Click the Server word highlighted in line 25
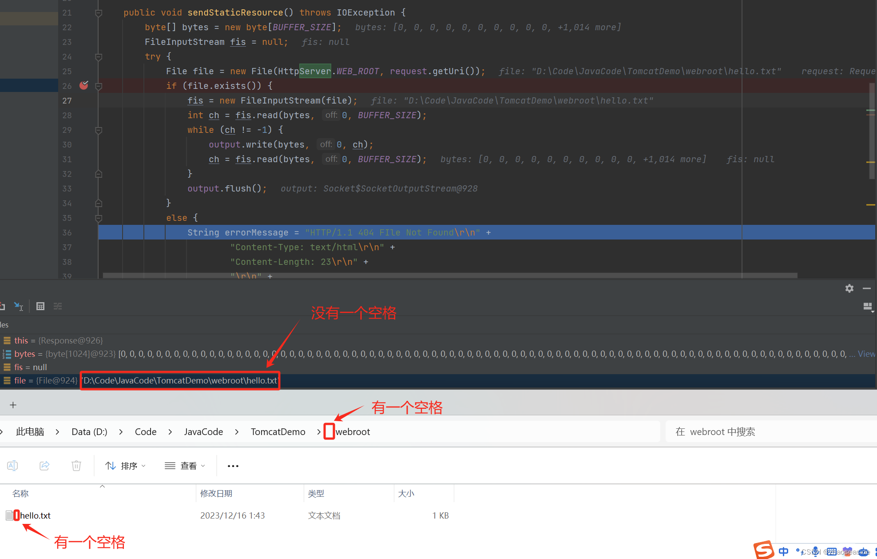Screen dimensions: 877x559 coord(315,71)
